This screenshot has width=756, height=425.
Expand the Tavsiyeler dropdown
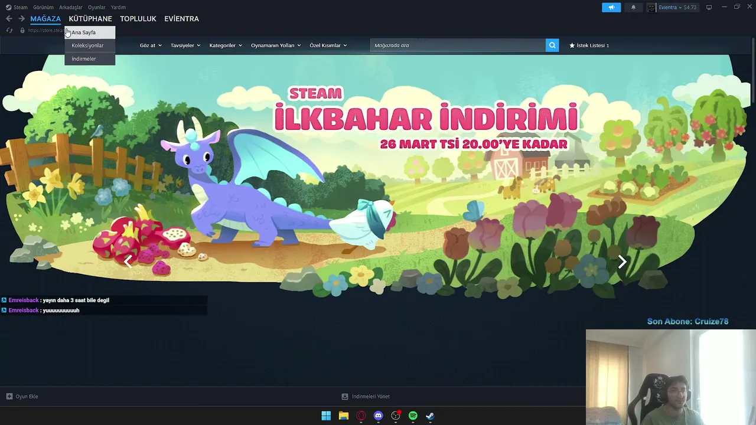185,45
